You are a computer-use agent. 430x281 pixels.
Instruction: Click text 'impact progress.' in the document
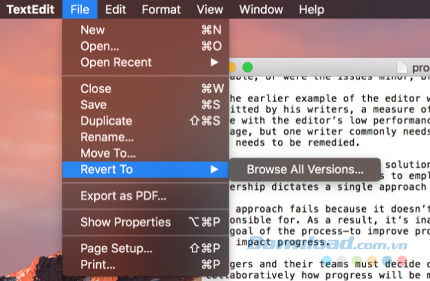(283, 242)
